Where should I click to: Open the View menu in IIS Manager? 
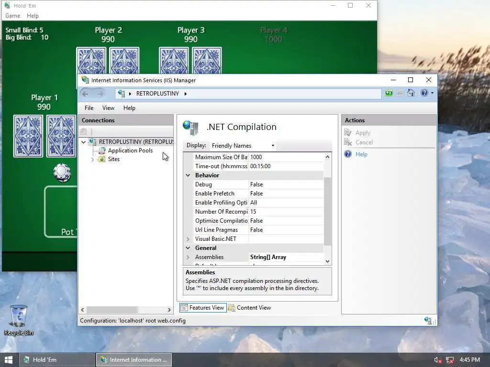[x=108, y=108]
